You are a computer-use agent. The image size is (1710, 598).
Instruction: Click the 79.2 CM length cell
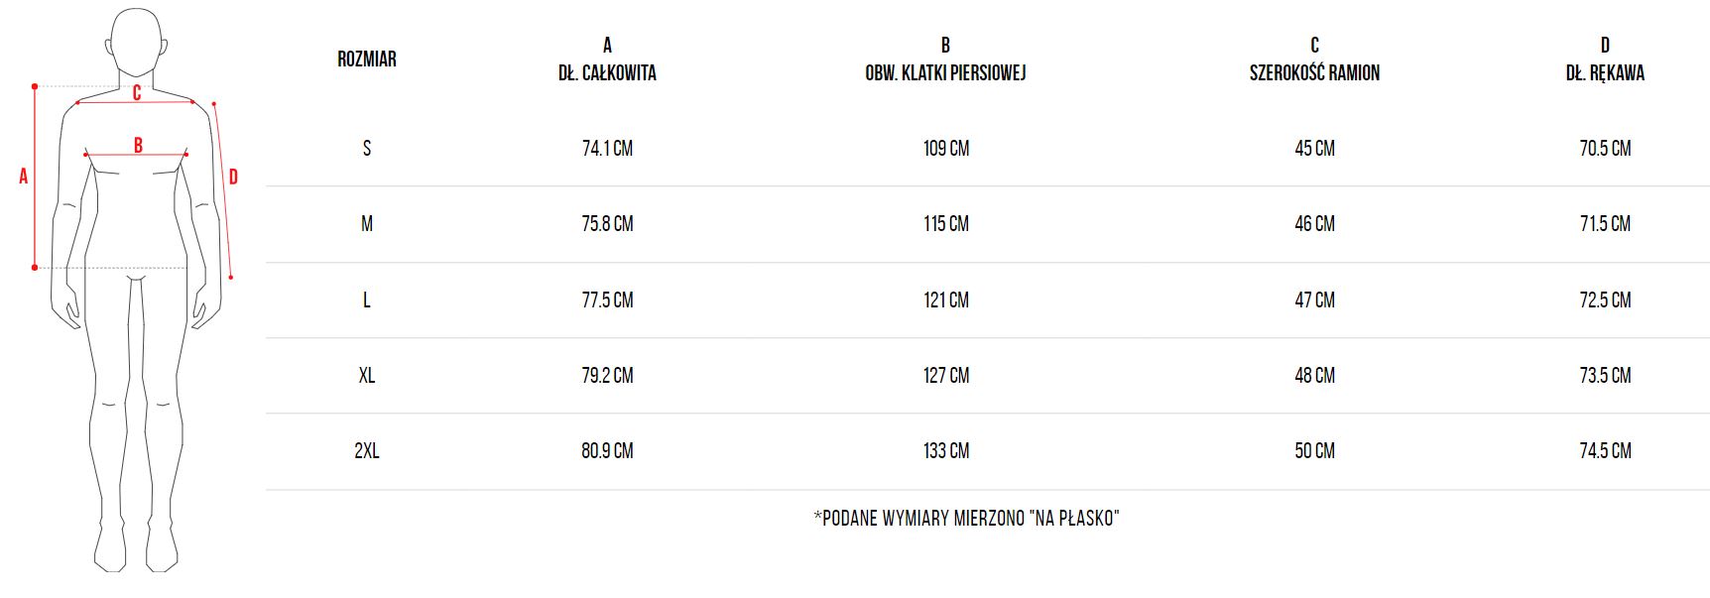point(607,376)
